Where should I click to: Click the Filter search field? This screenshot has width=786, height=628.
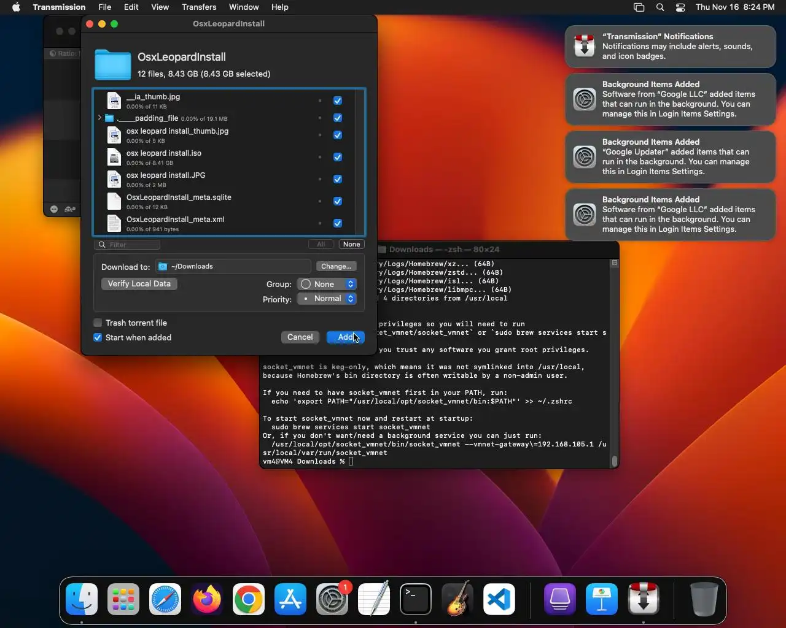(x=128, y=245)
